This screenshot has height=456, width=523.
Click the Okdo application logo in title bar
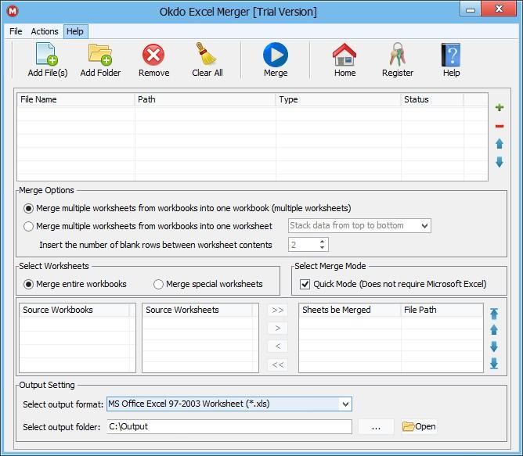13,11
